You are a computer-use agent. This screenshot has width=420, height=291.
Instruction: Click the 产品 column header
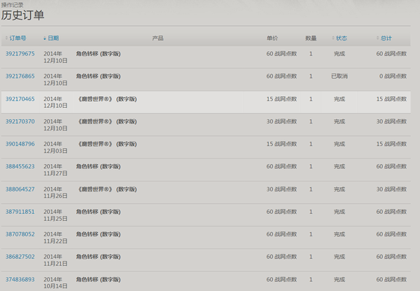point(157,38)
